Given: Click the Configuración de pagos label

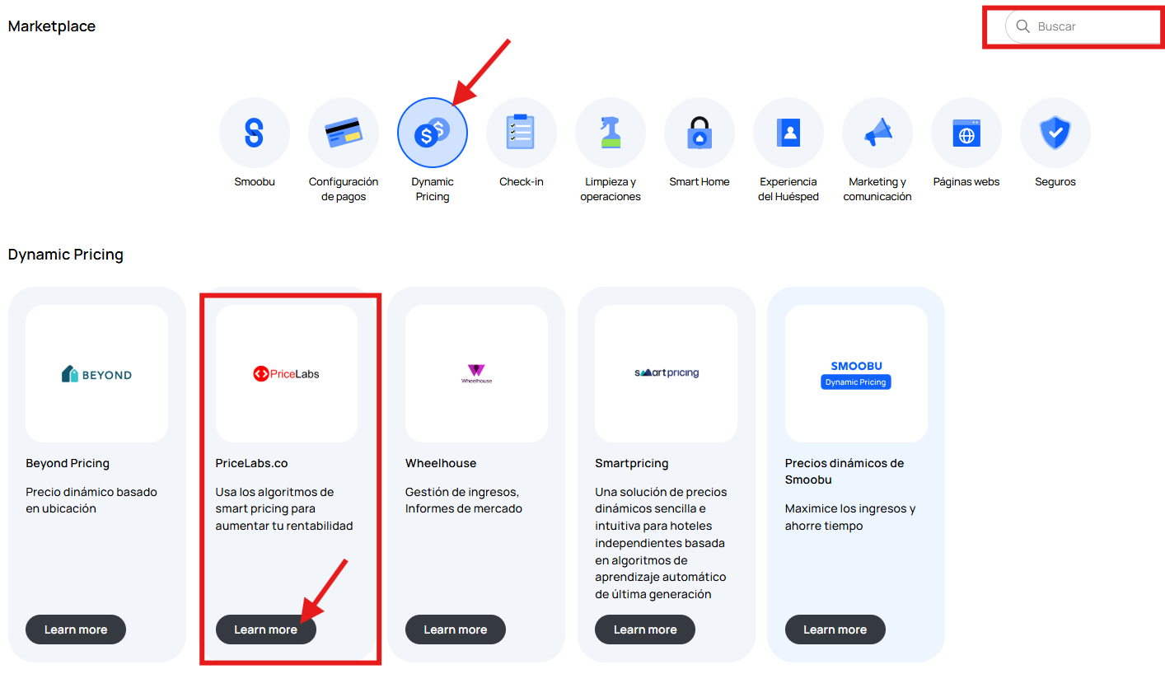Looking at the screenshot, I should coord(344,190).
